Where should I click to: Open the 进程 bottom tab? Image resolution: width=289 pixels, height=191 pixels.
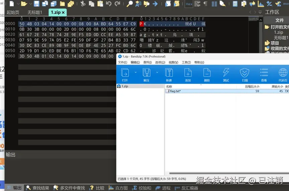tap(163, 188)
